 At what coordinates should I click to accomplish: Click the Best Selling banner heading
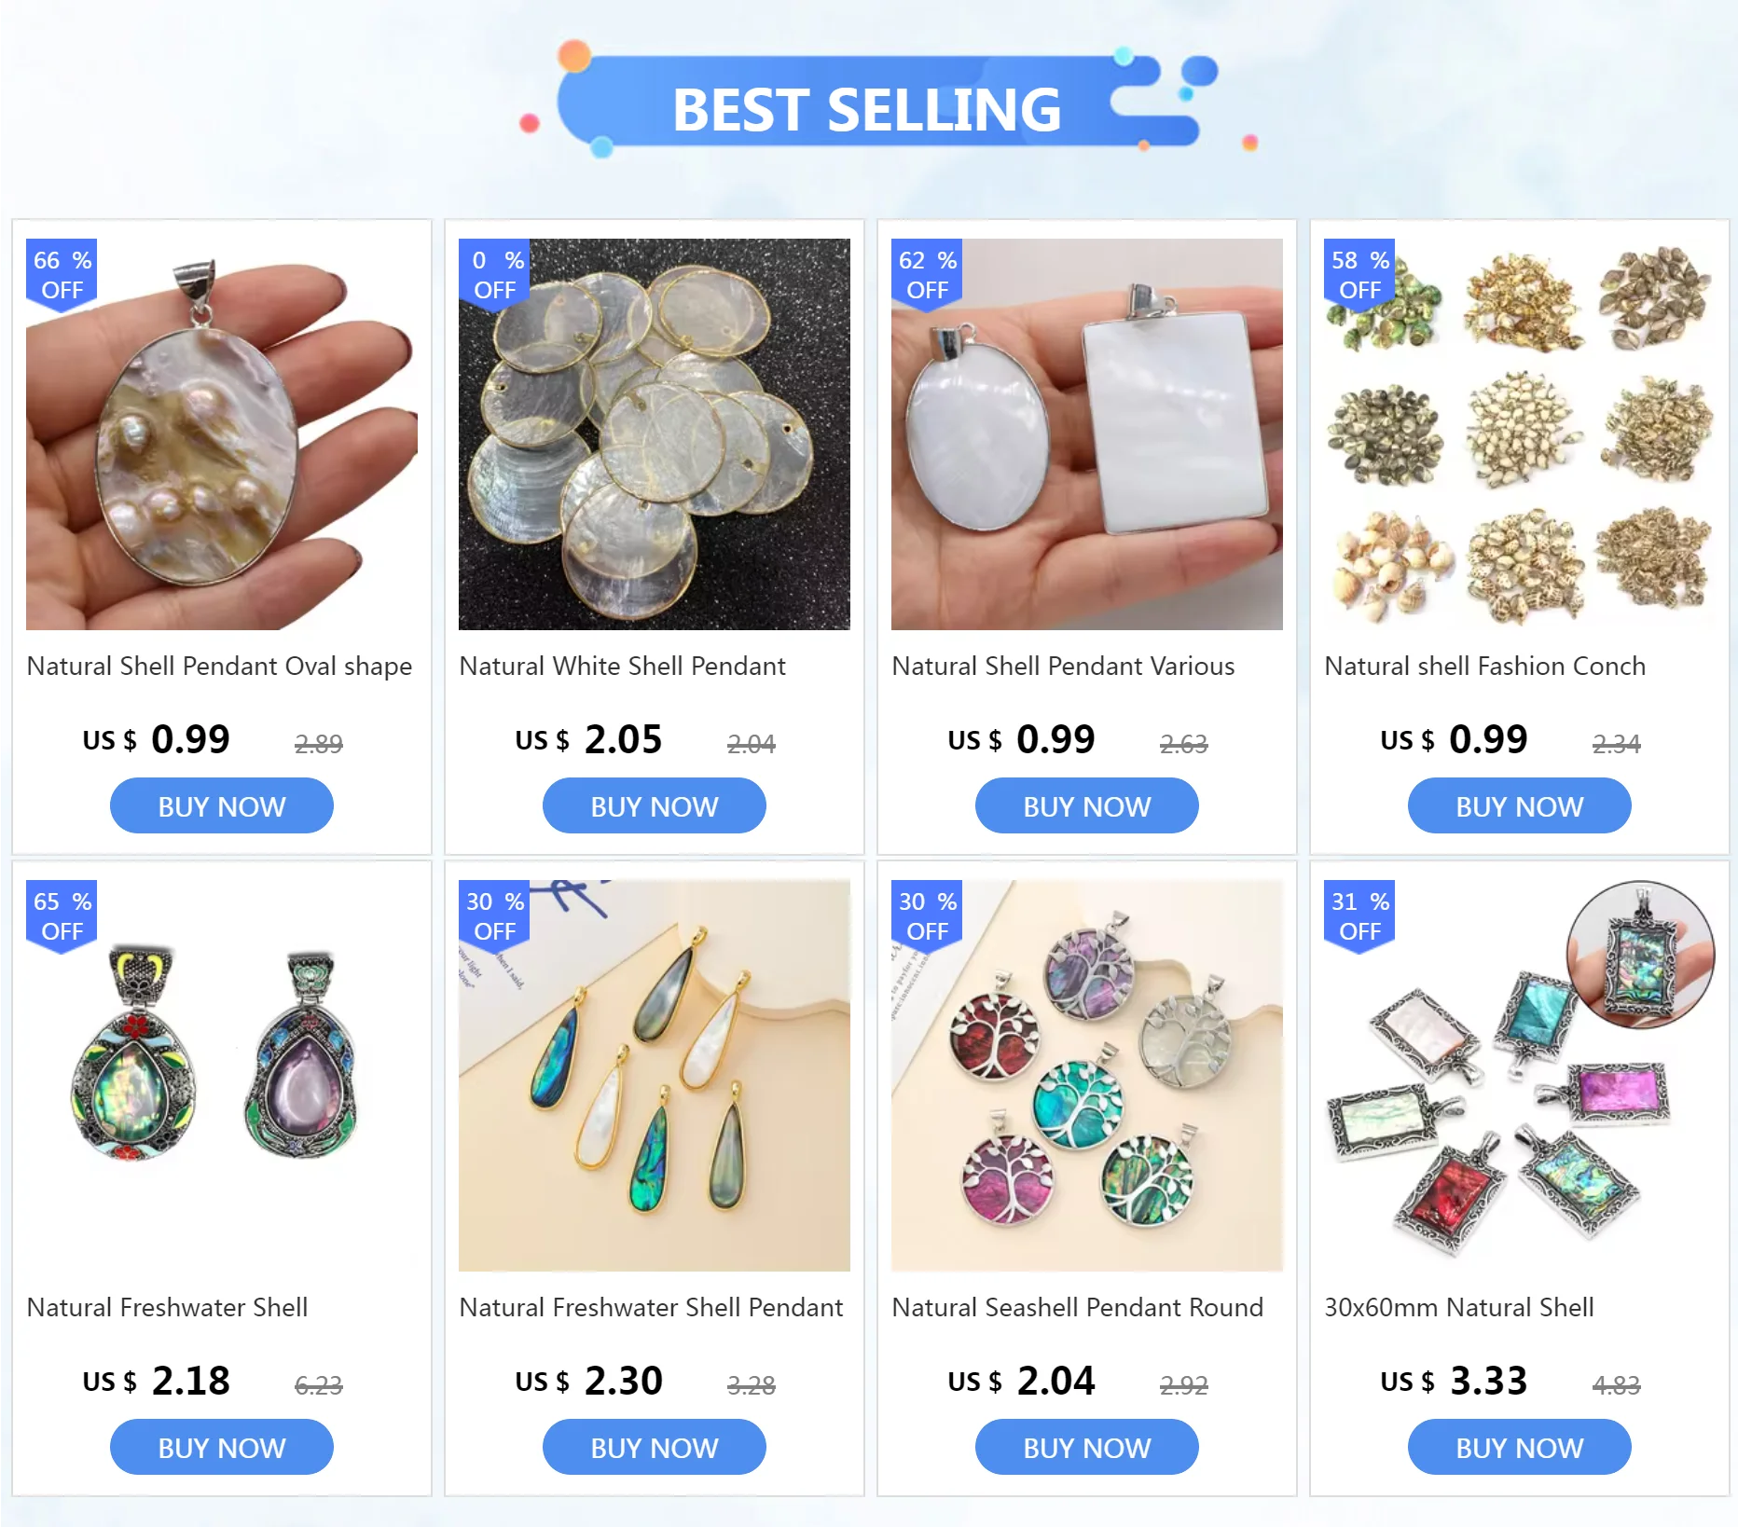click(866, 109)
